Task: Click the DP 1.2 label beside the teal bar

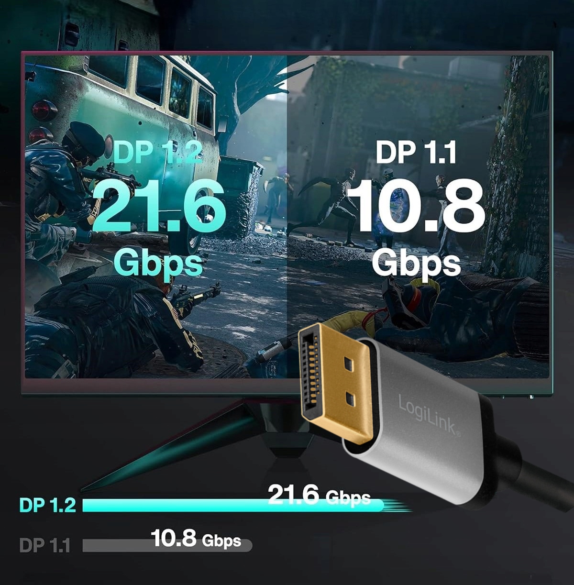Action: 47,505
